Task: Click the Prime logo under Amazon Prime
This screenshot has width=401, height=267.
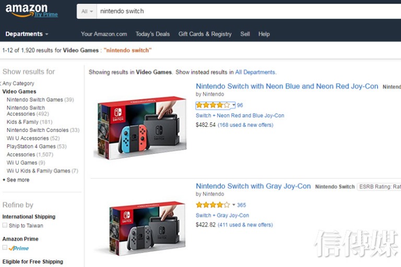Action: (x=19, y=248)
